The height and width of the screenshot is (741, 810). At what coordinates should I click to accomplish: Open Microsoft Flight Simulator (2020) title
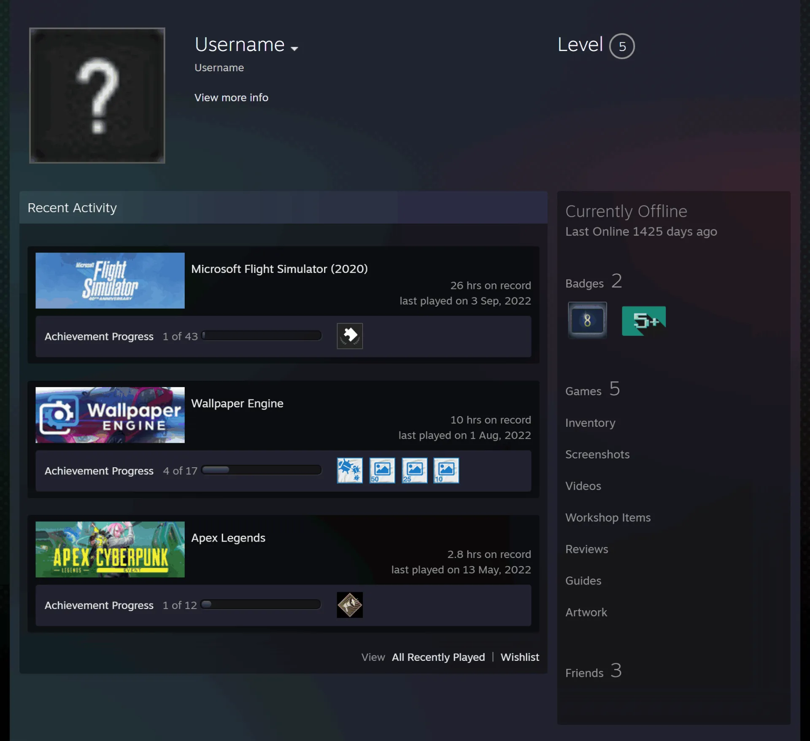coord(279,269)
